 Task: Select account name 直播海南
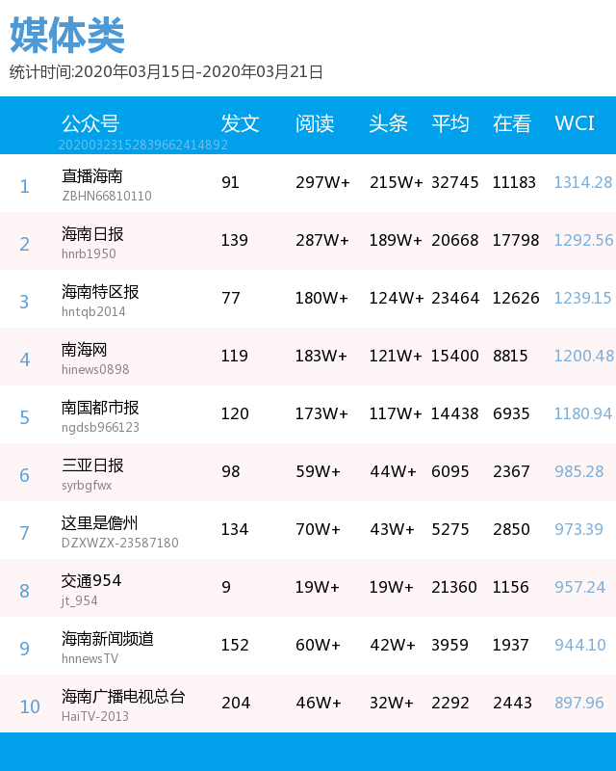[x=91, y=176]
